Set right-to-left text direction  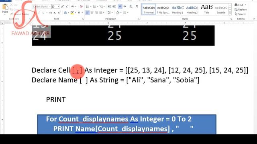click(125, 6)
